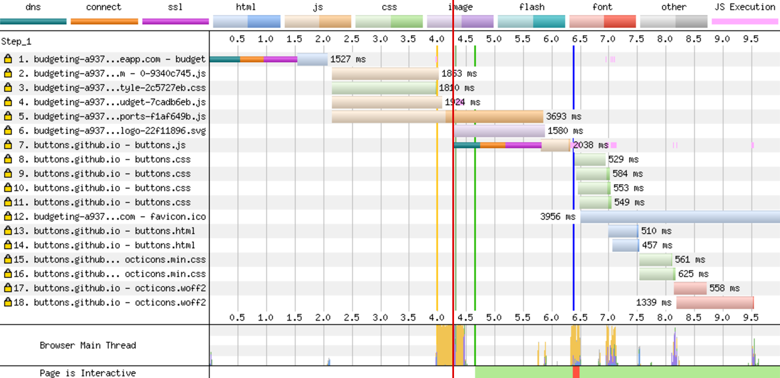Click the lock icon beside request 18 octicons.woff2
Image resolution: width=780 pixels, height=378 pixels.
(x=8, y=302)
